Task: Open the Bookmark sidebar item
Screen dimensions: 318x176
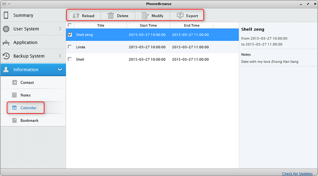Action: pos(29,121)
